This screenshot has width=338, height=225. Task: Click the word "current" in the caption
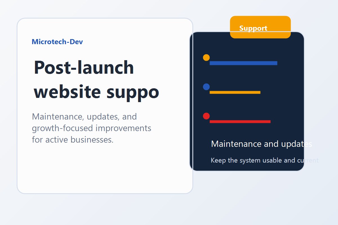pyautogui.click(x=308, y=160)
